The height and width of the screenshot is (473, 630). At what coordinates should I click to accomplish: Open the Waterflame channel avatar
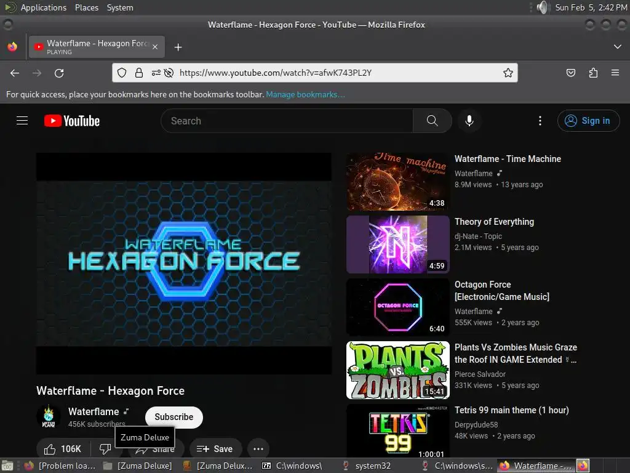click(x=49, y=417)
